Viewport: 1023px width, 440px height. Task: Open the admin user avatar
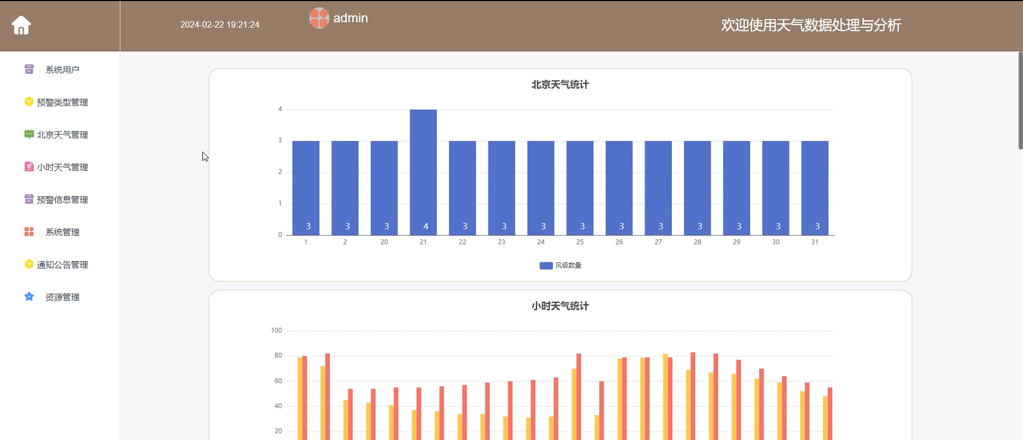point(319,18)
